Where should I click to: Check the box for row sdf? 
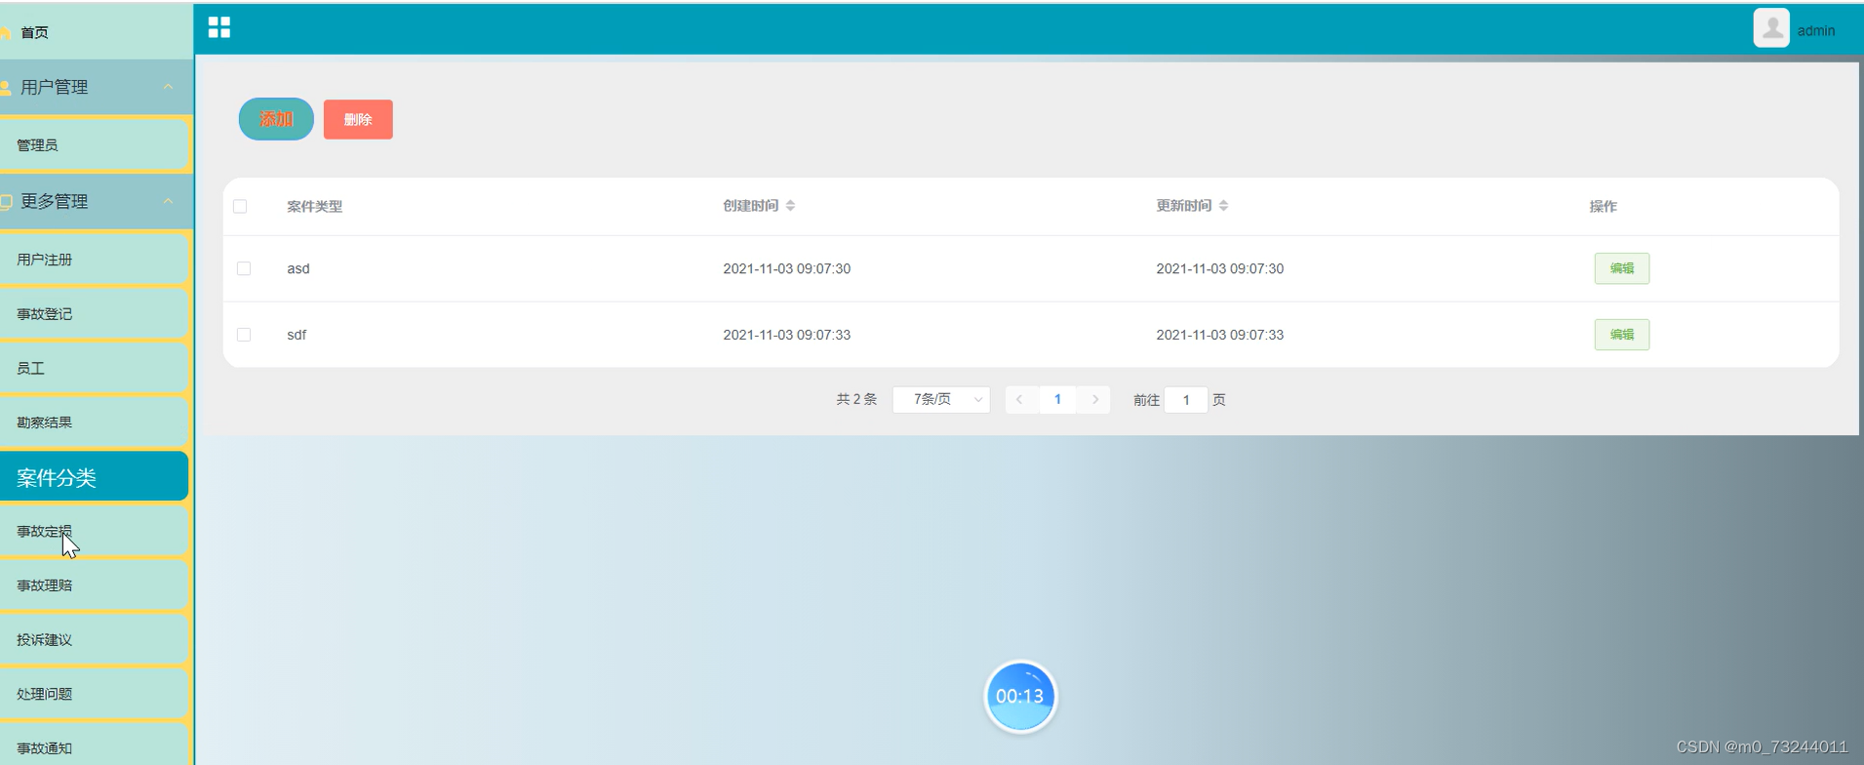pyautogui.click(x=244, y=335)
